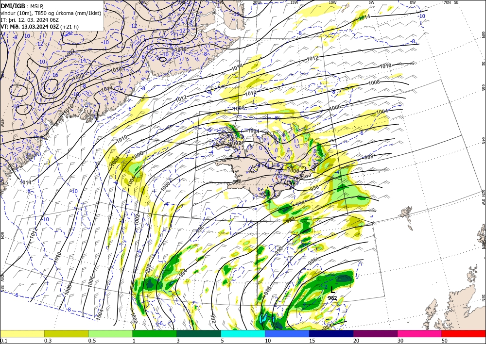The width and height of the screenshot is (486, 344).
Task: Click the '20' legend scale value
Action: [x=357, y=341]
